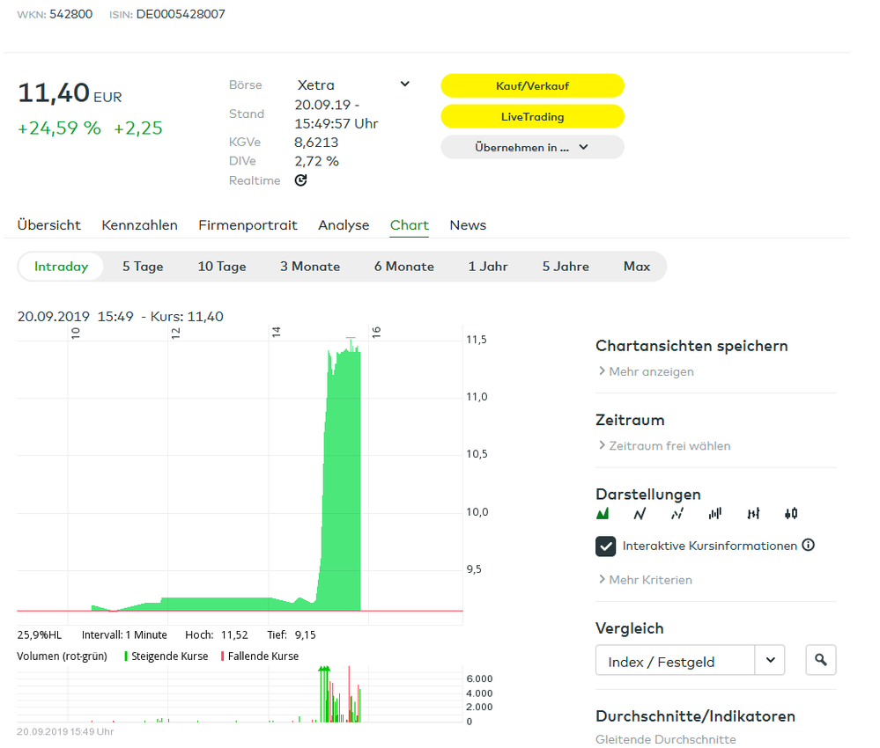Click the Realtime refresh icon
Image resolution: width=880 pixels, height=748 pixels.
pyautogui.click(x=300, y=180)
